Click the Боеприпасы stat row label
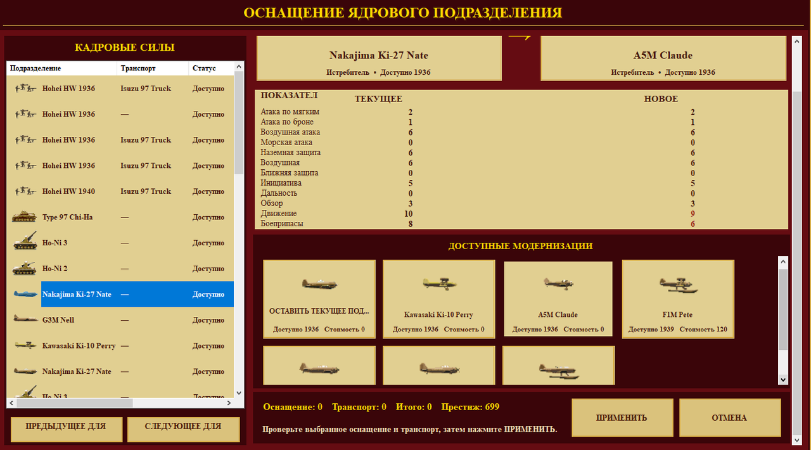Viewport: 811px width, 450px height. [x=283, y=224]
